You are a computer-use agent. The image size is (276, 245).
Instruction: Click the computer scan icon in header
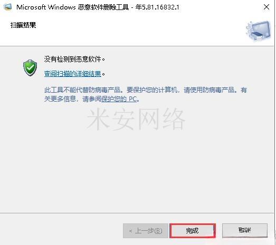[x=258, y=31]
